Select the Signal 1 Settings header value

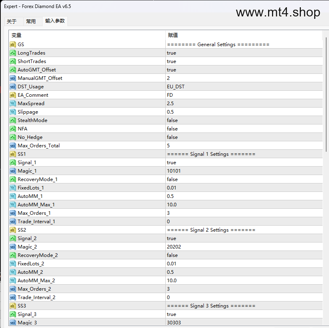[211, 154]
